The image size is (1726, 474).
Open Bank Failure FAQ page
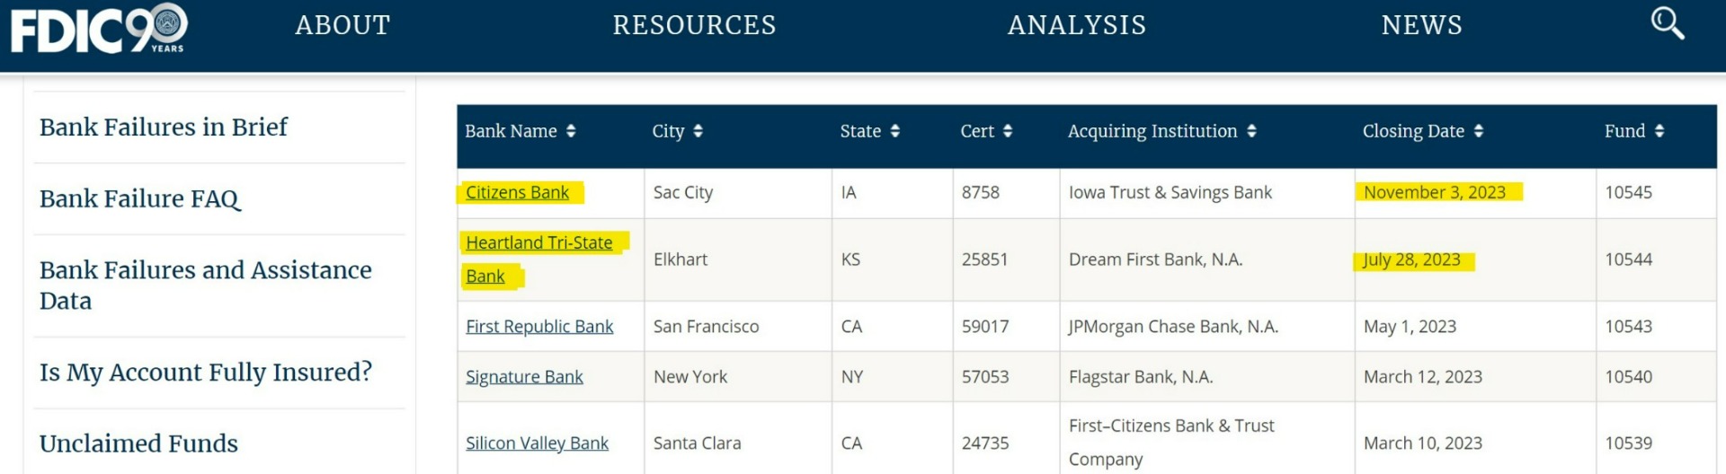coord(140,198)
